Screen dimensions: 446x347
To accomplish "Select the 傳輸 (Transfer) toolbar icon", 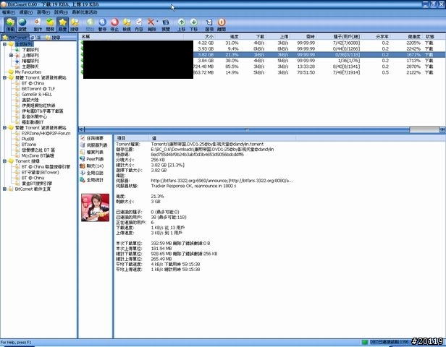I will point(10,25).
